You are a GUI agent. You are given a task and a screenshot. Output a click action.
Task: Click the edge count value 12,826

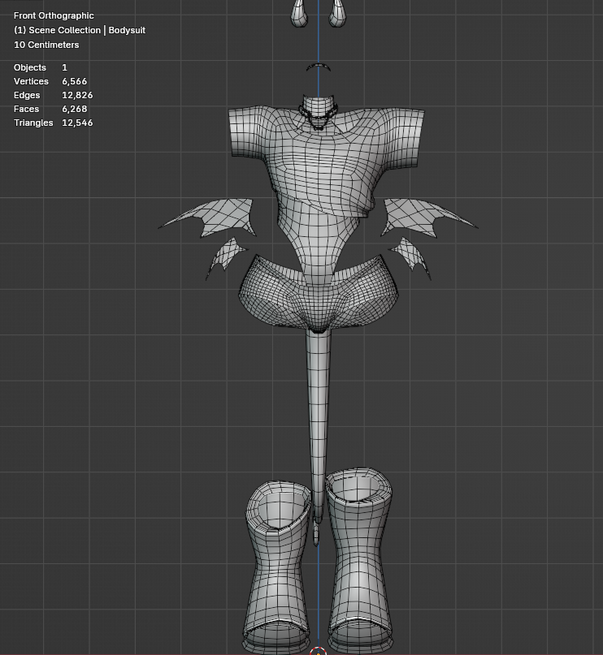point(77,95)
